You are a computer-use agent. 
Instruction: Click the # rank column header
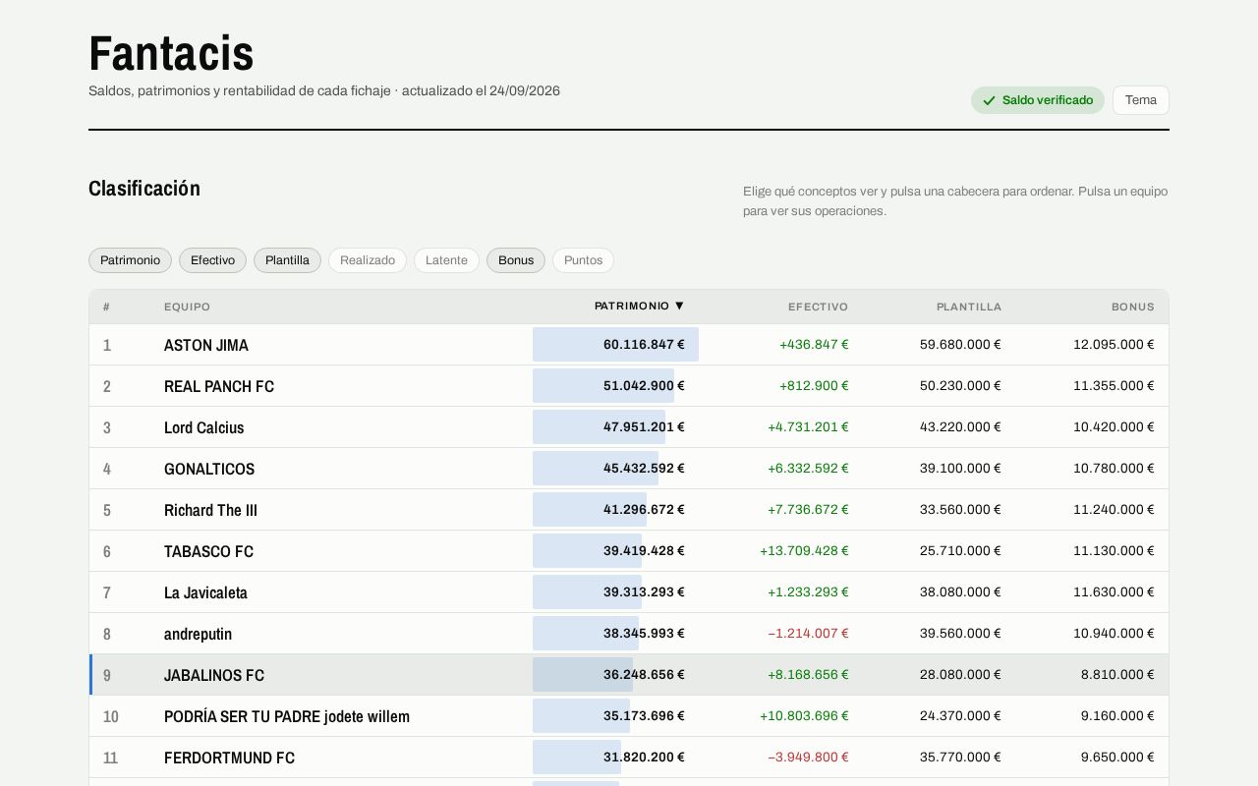(x=106, y=307)
